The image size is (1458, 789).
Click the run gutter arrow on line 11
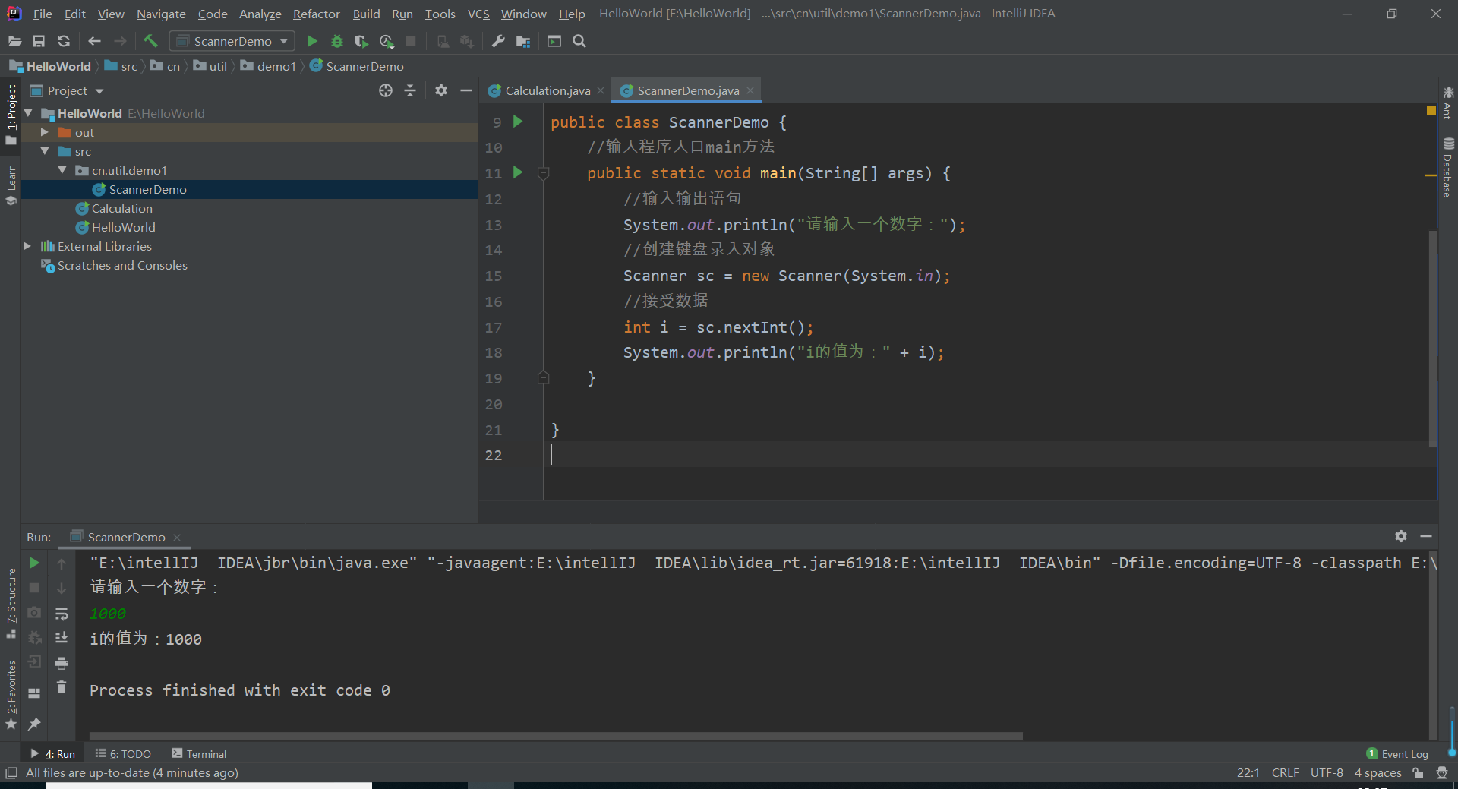click(518, 172)
